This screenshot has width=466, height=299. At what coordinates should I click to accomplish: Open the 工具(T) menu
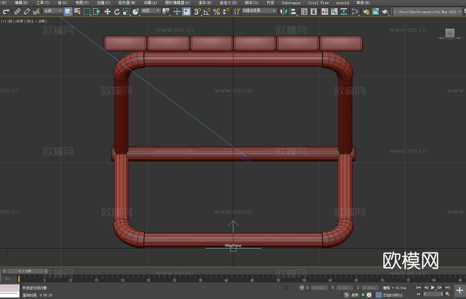43,3
